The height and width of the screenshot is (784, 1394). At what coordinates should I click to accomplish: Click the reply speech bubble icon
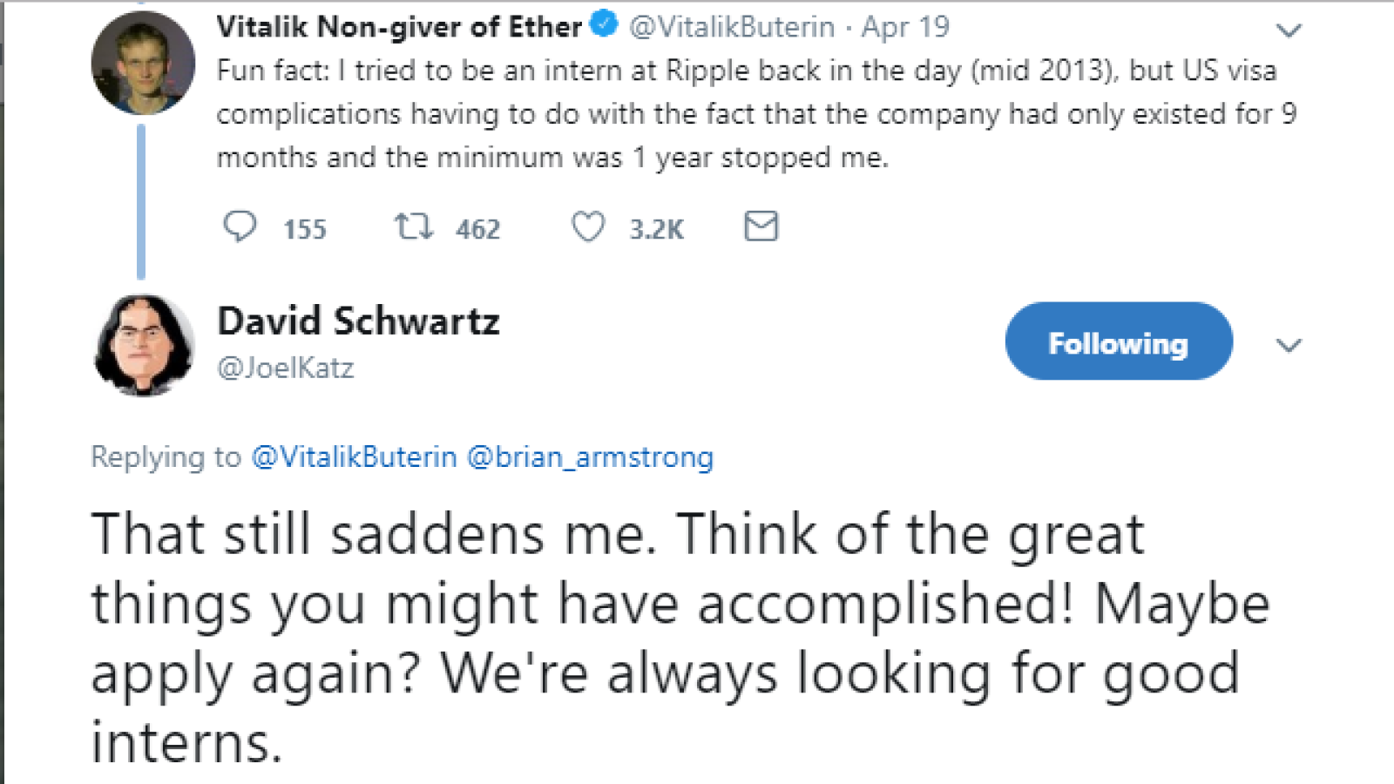coord(240,226)
